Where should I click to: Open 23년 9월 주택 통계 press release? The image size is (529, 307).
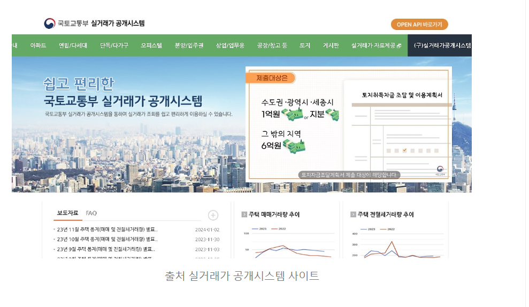pyautogui.click(x=106, y=249)
